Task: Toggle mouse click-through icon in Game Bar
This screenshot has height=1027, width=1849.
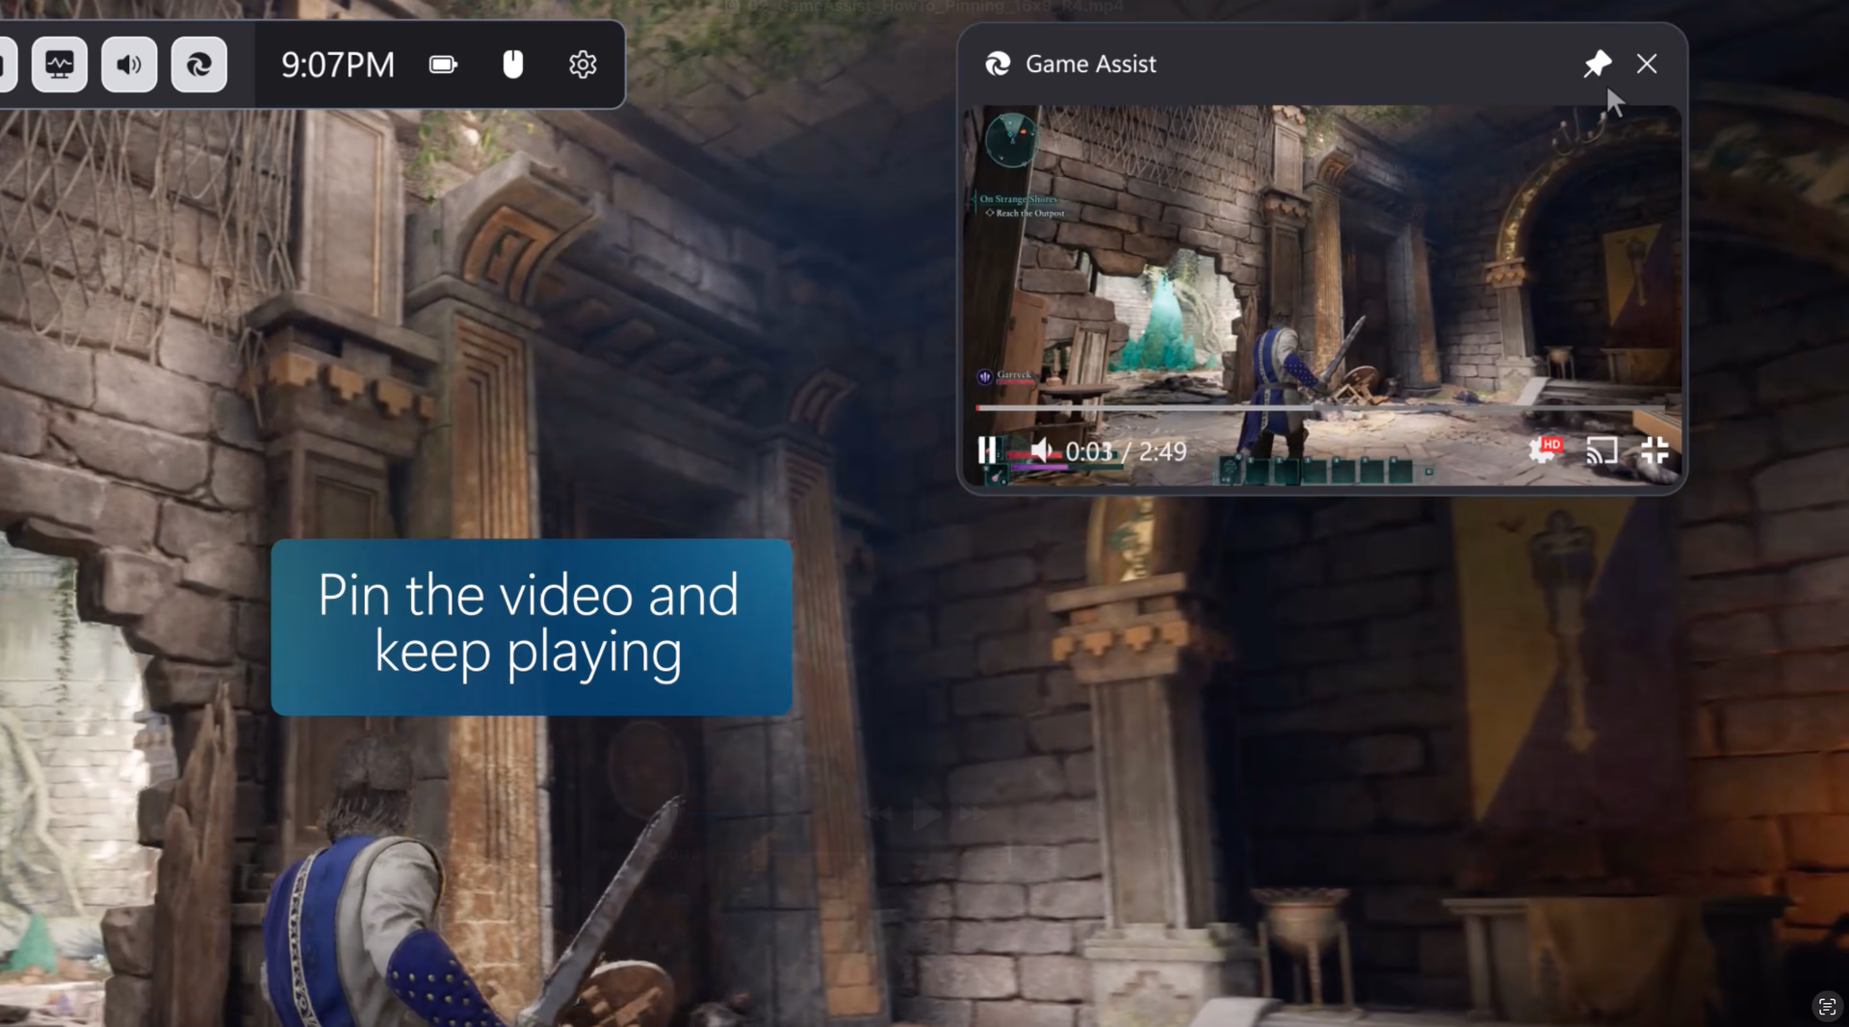Action: 513,64
